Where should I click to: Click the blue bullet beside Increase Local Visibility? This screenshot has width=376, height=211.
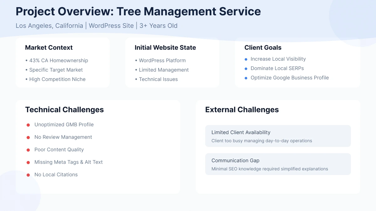pos(246,59)
